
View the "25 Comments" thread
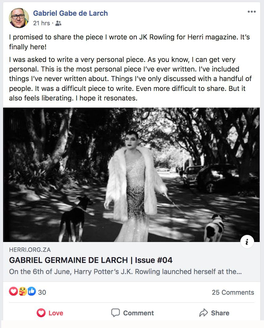click(x=233, y=293)
